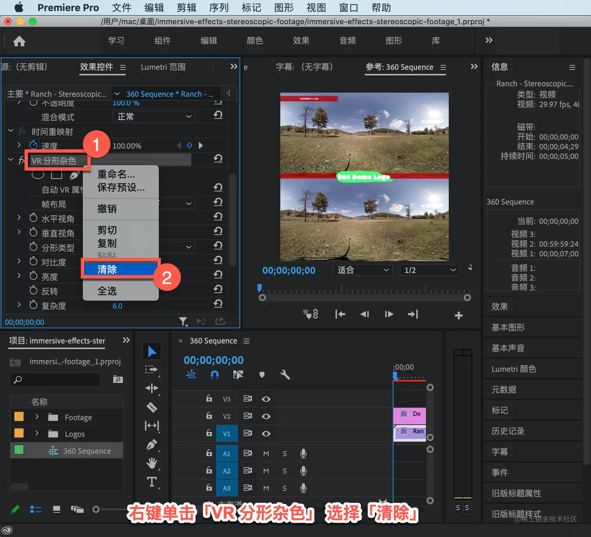Go to next edit point
This screenshot has height=537, width=591.
click(x=413, y=314)
